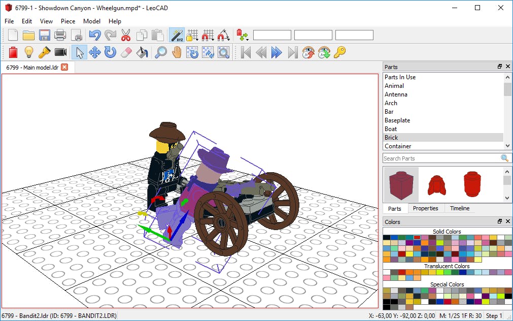Open the transform type dropdown
Screen dimensions: 513x321
point(243,35)
